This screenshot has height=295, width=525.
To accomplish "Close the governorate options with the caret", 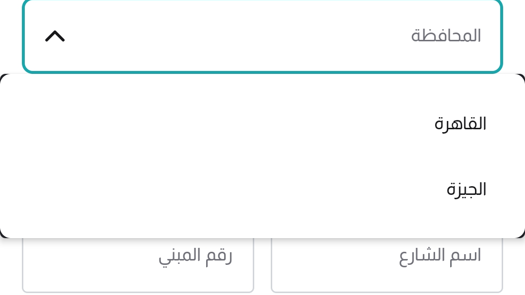I will (55, 36).
